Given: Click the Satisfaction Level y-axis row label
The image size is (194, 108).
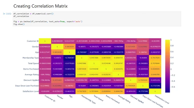Looking at the screenshot, I should 31,91.
